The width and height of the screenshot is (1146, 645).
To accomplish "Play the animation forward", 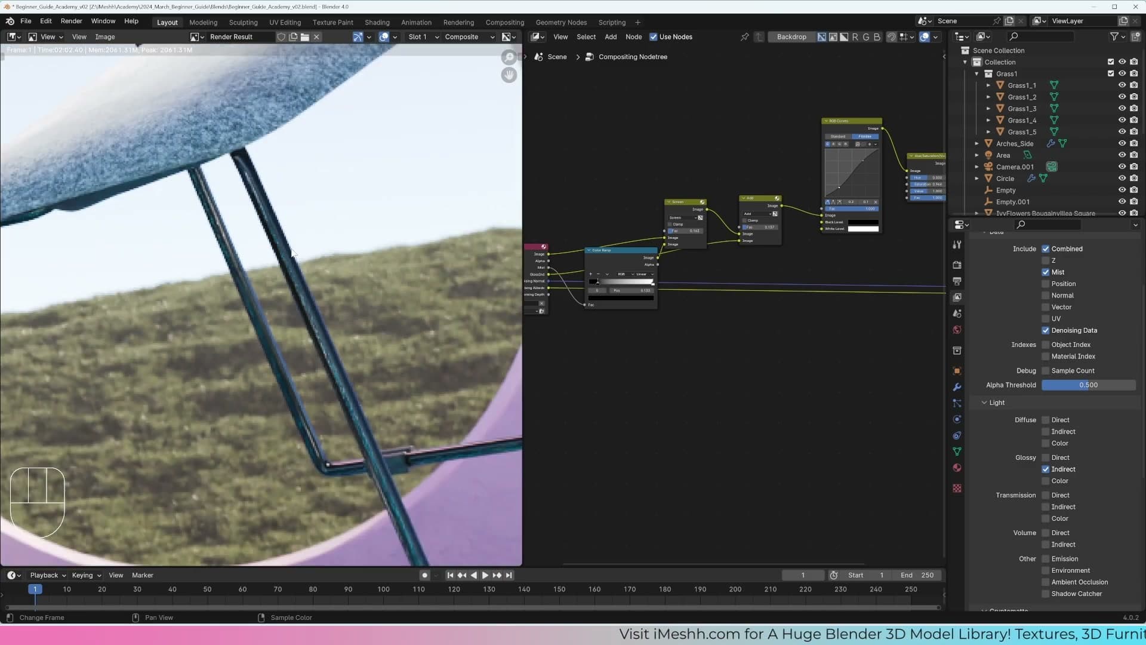I will point(485,576).
